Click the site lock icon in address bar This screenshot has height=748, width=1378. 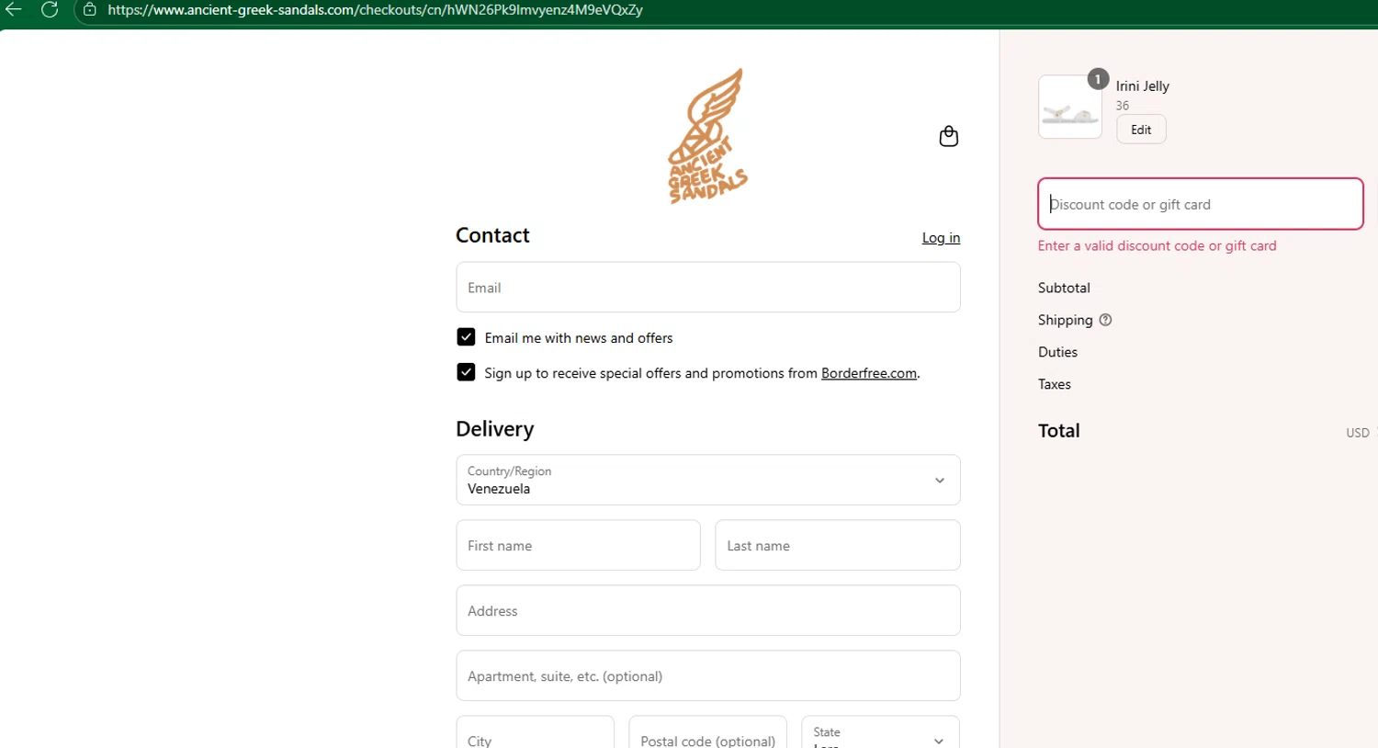click(89, 10)
